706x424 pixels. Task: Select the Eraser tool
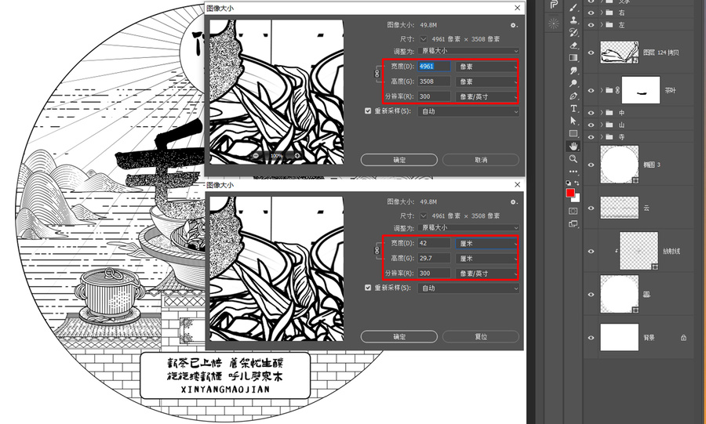(573, 45)
